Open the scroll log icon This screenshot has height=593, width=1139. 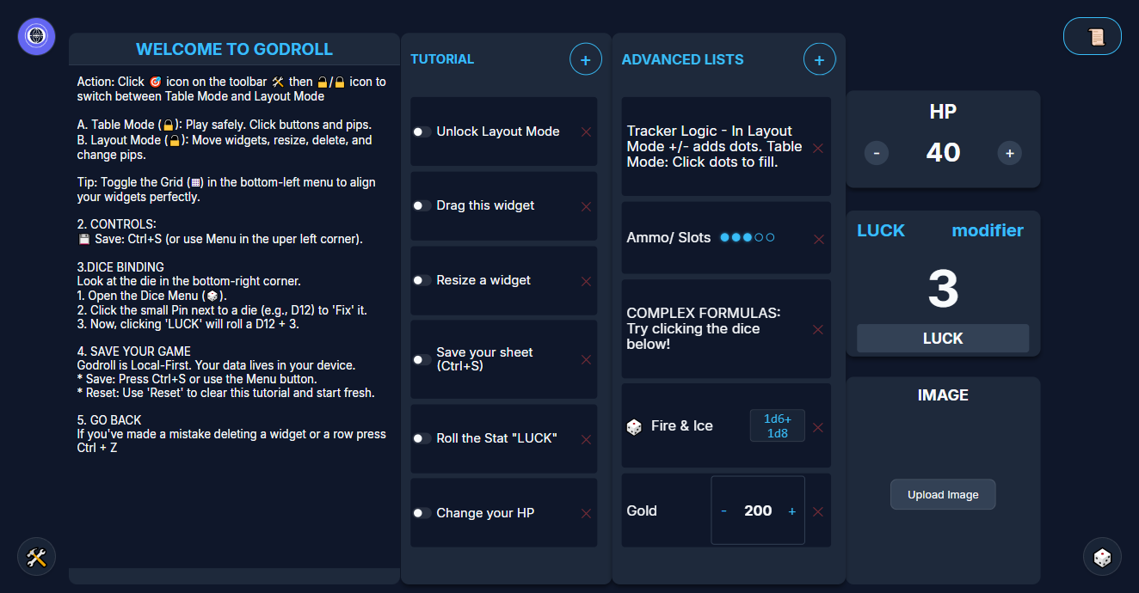[1093, 37]
